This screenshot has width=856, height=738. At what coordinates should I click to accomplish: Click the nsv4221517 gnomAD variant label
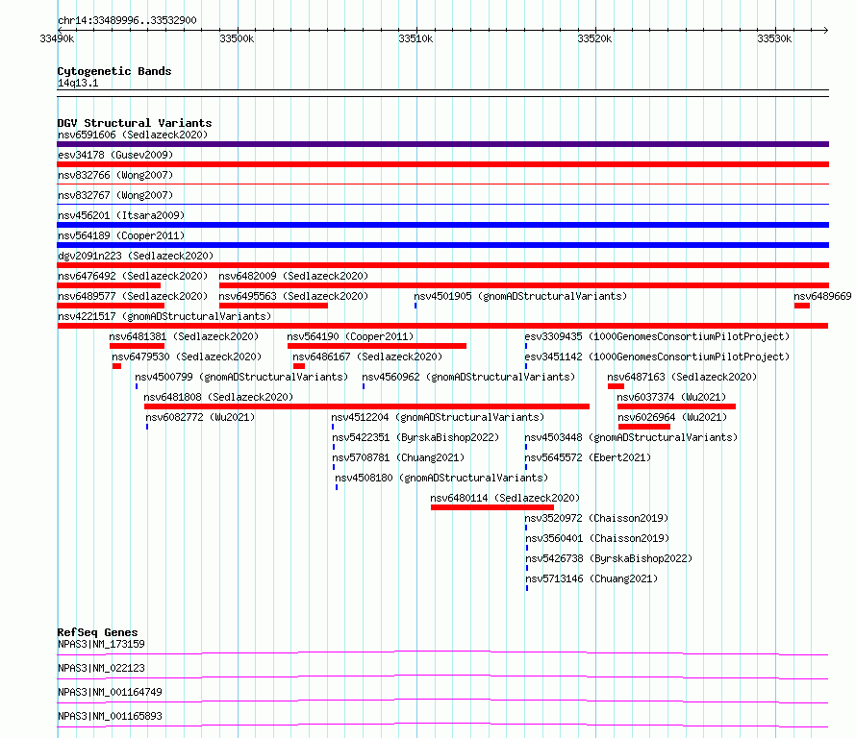[x=164, y=316]
